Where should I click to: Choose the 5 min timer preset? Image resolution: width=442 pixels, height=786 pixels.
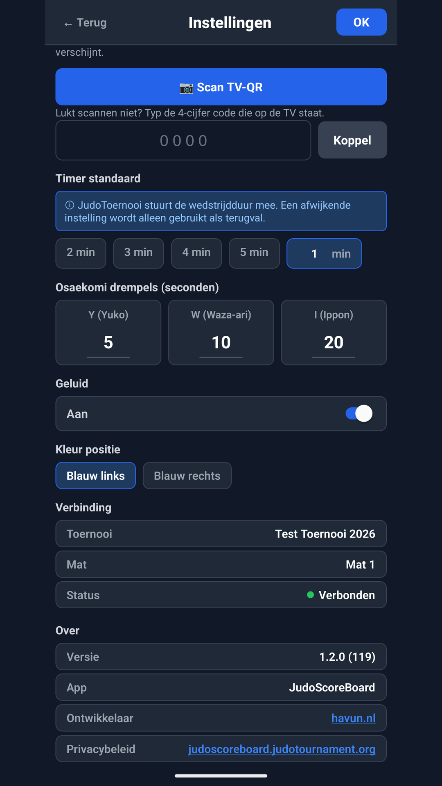click(254, 253)
